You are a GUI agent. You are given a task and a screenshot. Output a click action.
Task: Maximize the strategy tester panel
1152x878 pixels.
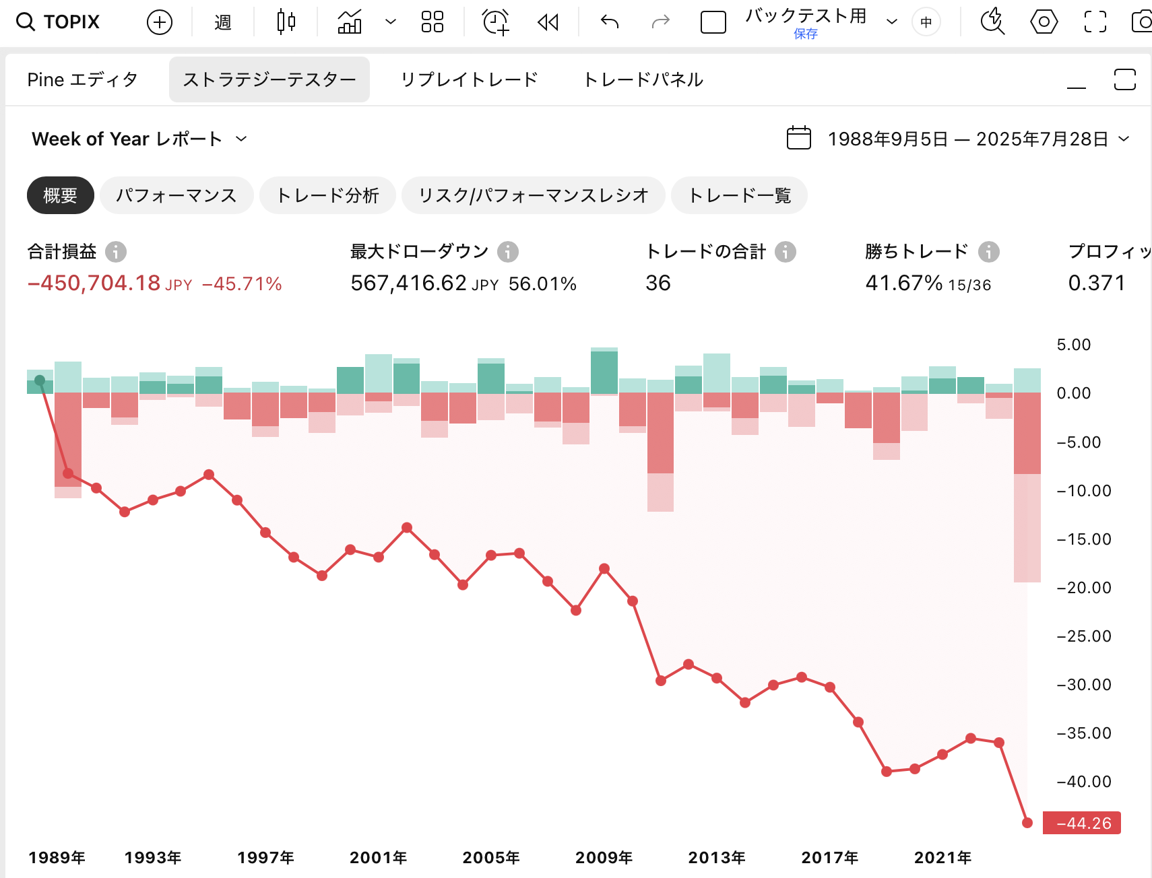1125,79
